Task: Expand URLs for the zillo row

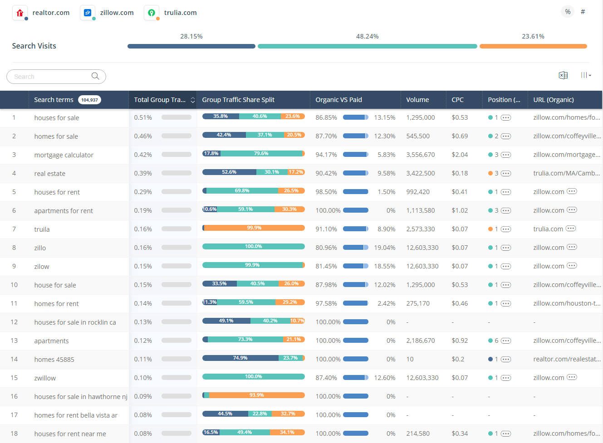Action: (572, 247)
